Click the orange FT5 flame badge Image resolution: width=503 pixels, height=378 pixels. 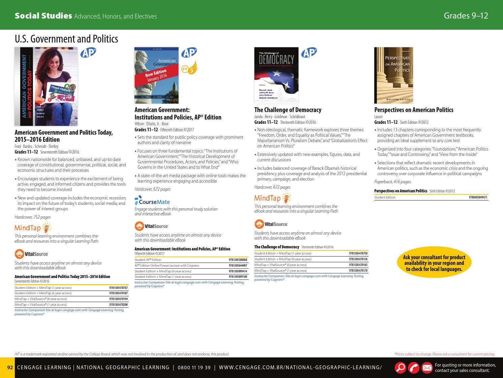coord(189,68)
